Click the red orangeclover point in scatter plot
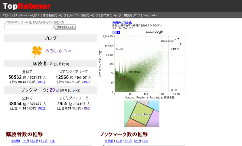242x146 pixels. click(x=122, y=78)
